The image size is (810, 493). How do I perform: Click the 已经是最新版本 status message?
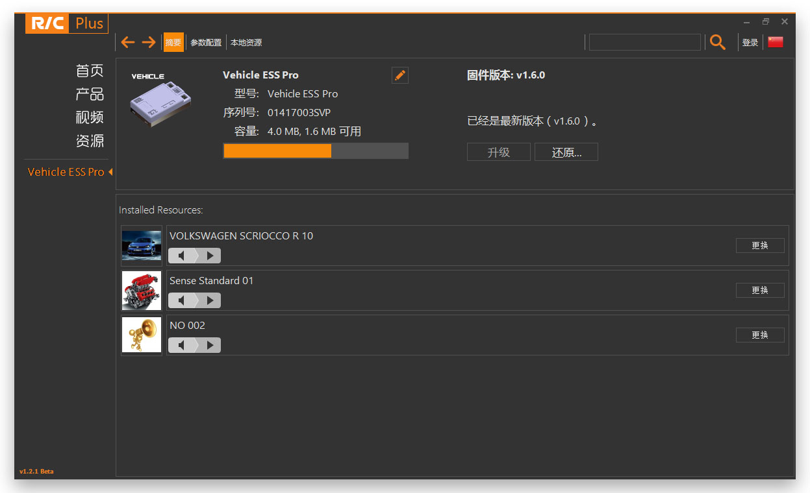pyautogui.click(x=532, y=121)
